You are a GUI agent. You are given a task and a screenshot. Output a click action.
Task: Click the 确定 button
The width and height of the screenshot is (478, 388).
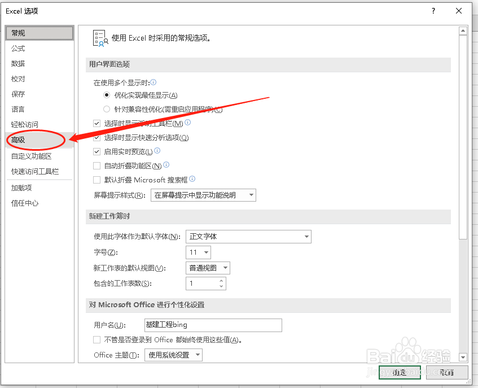pyautogui.click(x=400, y=372)
